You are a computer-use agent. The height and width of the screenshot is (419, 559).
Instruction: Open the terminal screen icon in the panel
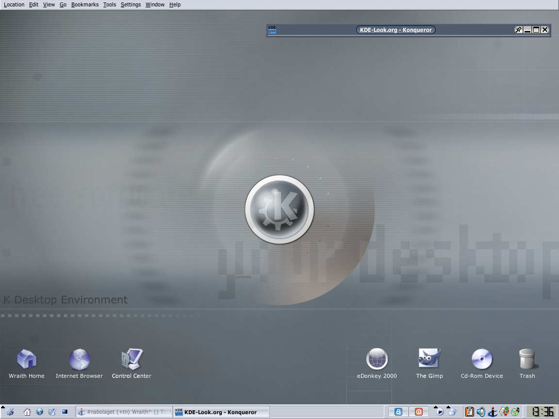tap(65, 412)
